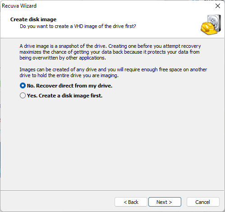Go to the next wizard step
This screenshot has width=225, height=212.
[x=165, y=202]
